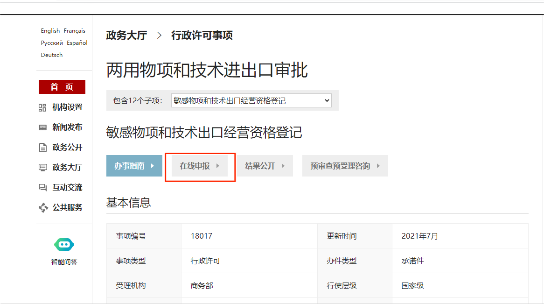Image resolution: width=544 pixels, height=304 pixels.
Task: Select Español language link
Action: pos(77,43)
